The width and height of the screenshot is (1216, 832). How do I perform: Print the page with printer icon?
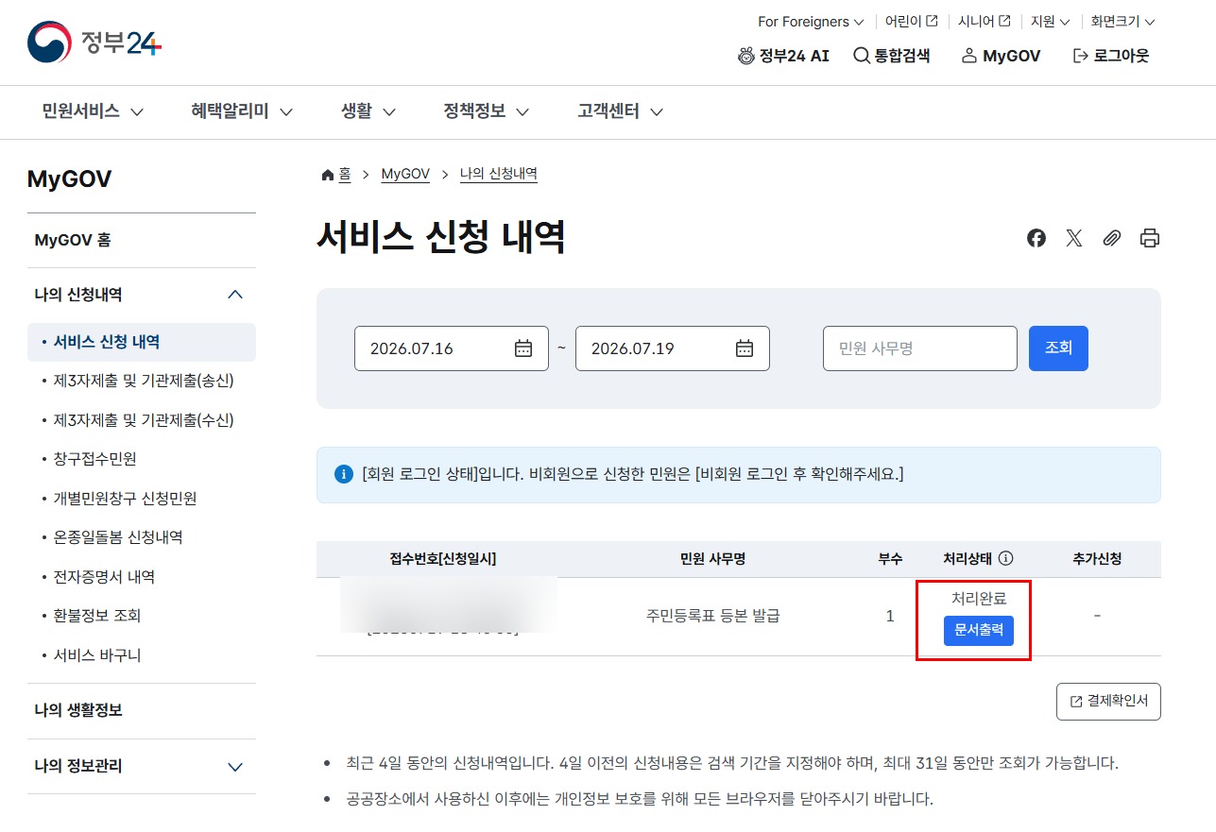(1150, 238)
